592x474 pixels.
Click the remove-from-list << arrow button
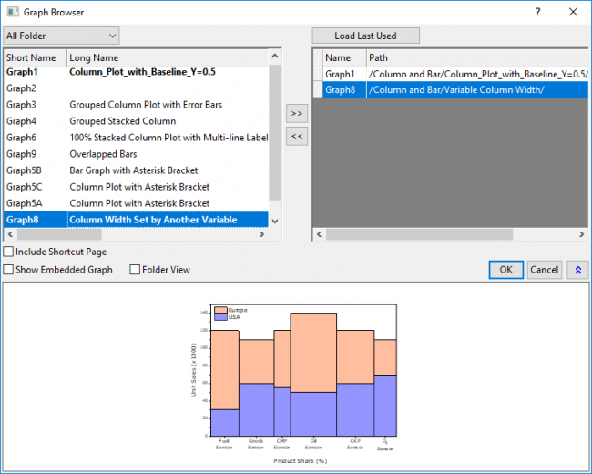297,136
